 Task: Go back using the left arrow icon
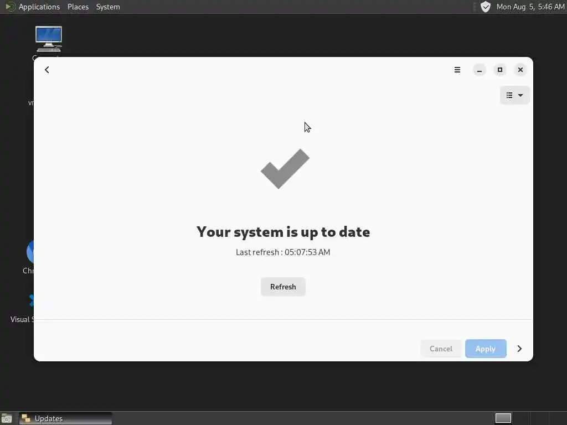click(47, 70)
